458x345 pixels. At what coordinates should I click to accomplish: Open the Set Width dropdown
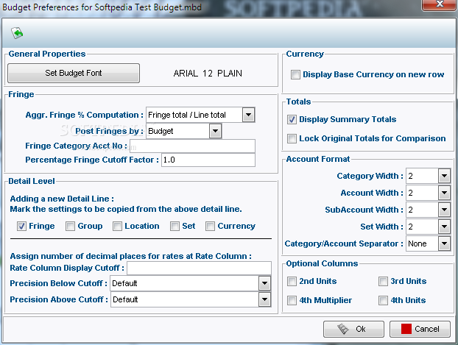(x=444, y=227)
